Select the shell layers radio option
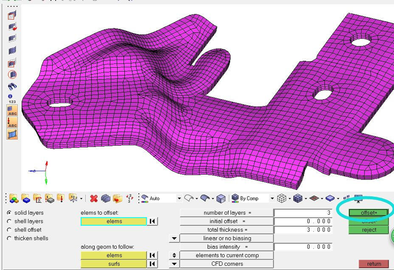 (9, 221)
